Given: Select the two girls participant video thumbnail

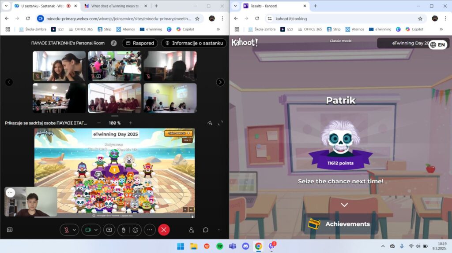Looking at the screenshot, I should click(x=59, y=66).
